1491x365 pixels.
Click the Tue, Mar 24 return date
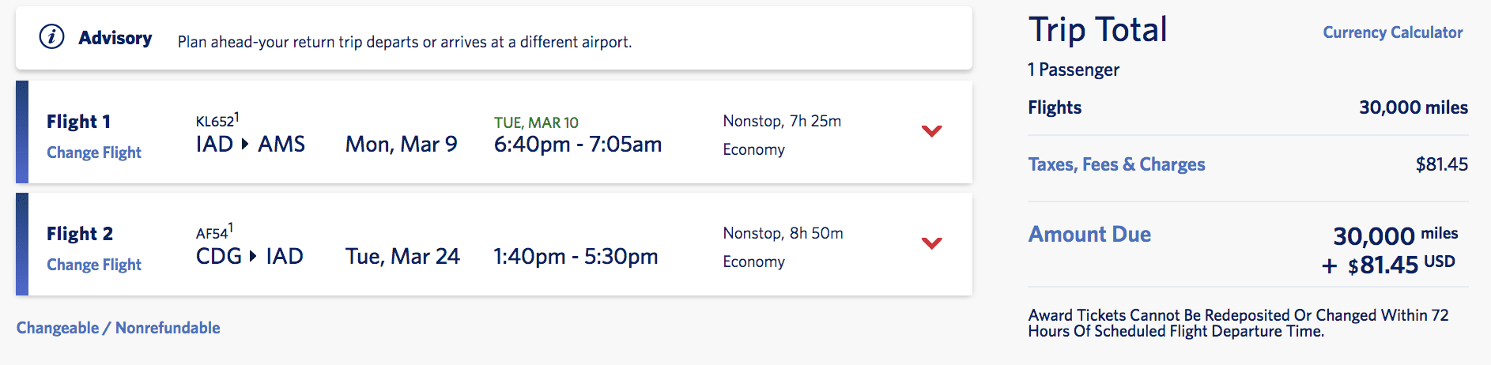pyautogui.click(x=402, y=257)
